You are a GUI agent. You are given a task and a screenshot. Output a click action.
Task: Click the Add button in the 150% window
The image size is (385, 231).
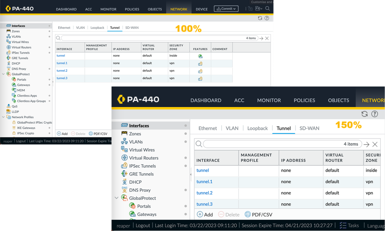point(205,214)
